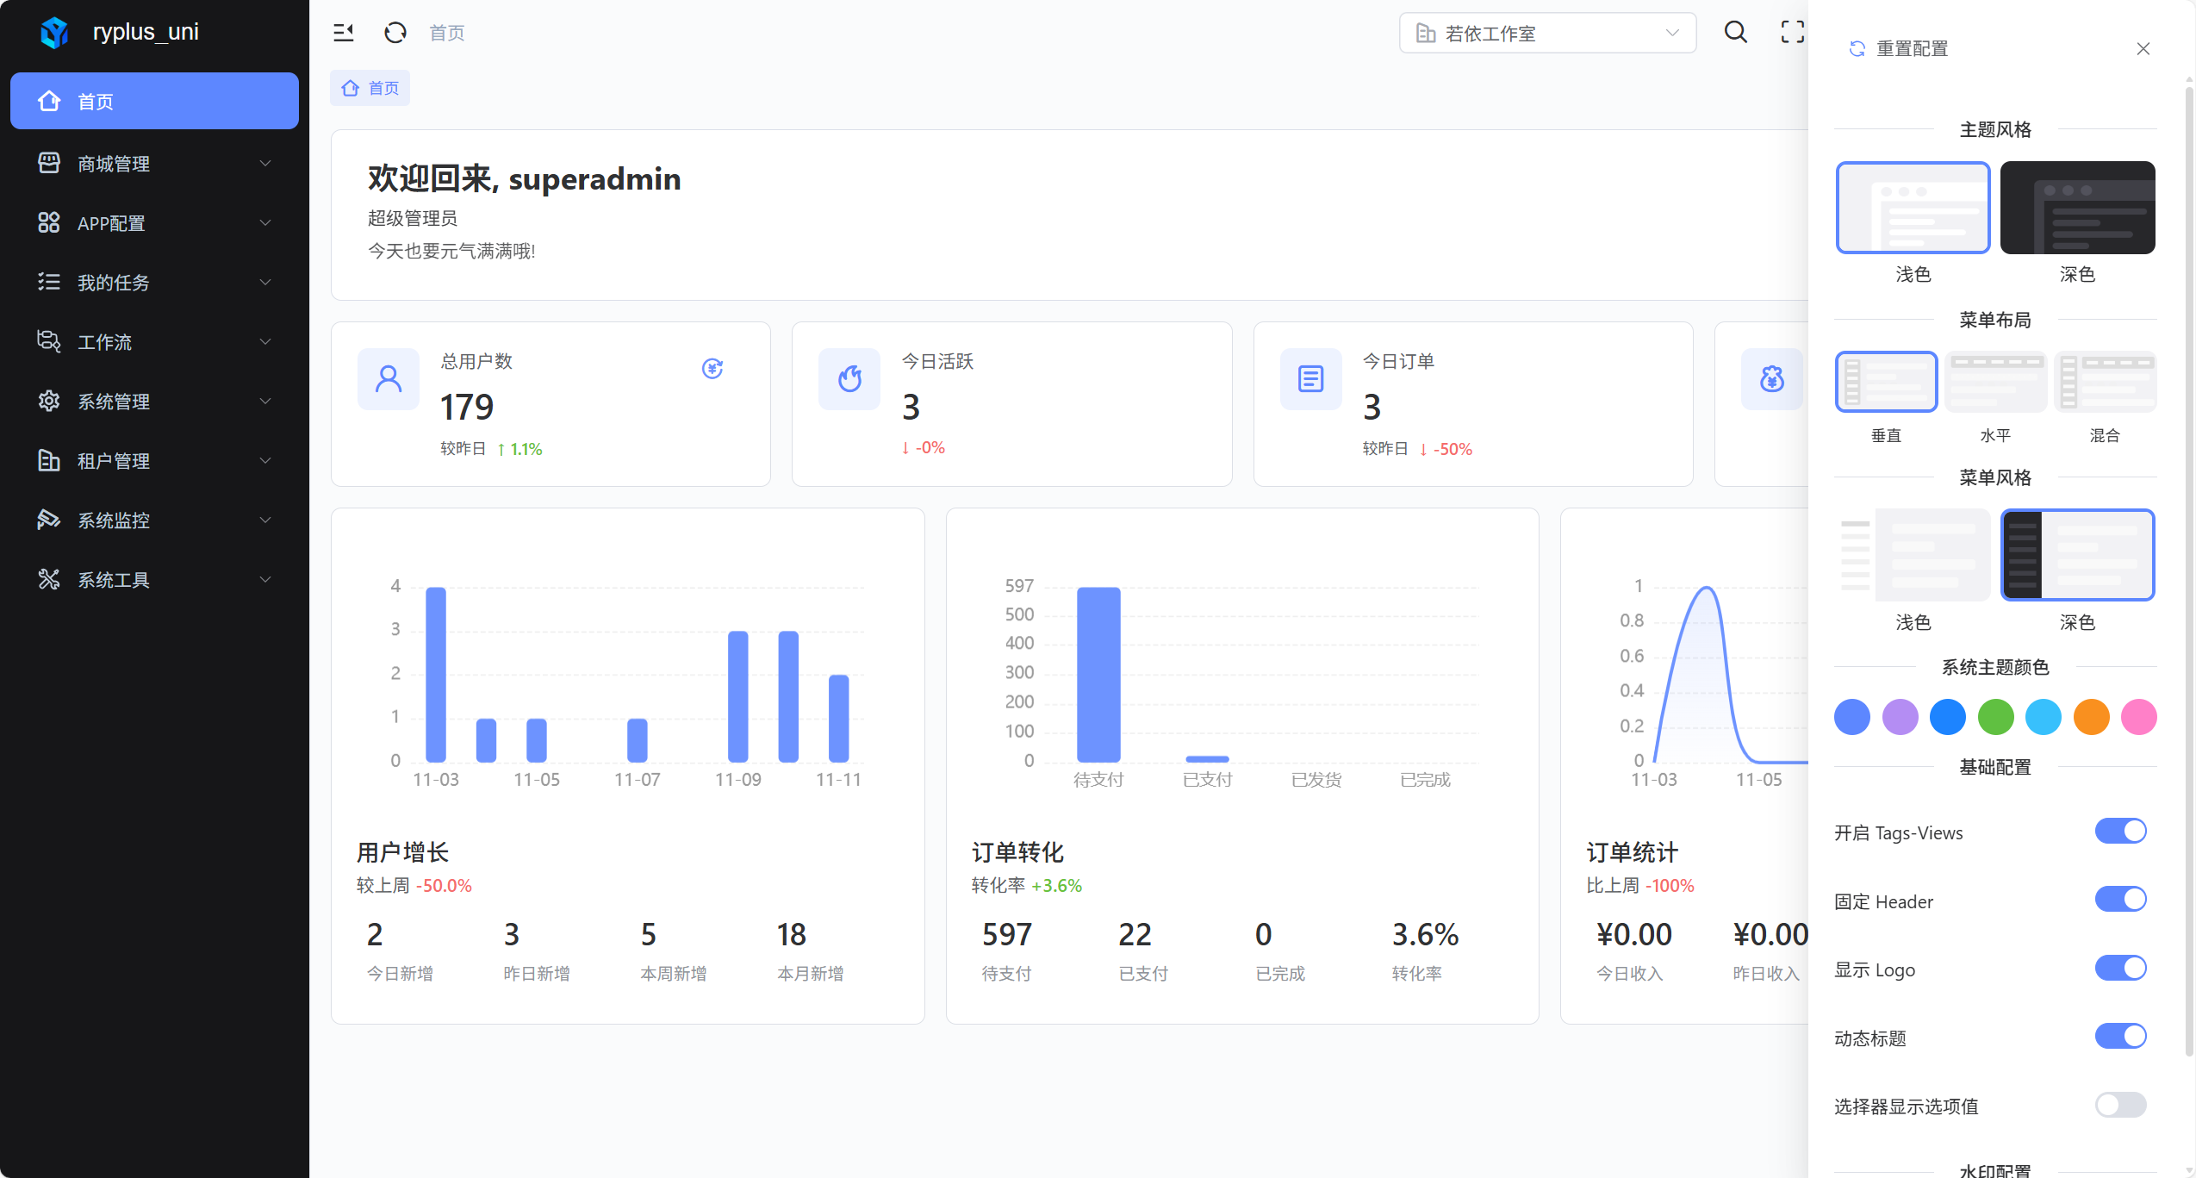Enable the 选择器显示选项值 switch

(2120, 1105)
